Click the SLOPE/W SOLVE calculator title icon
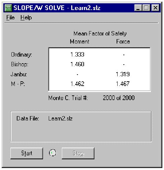 (8, 8)
